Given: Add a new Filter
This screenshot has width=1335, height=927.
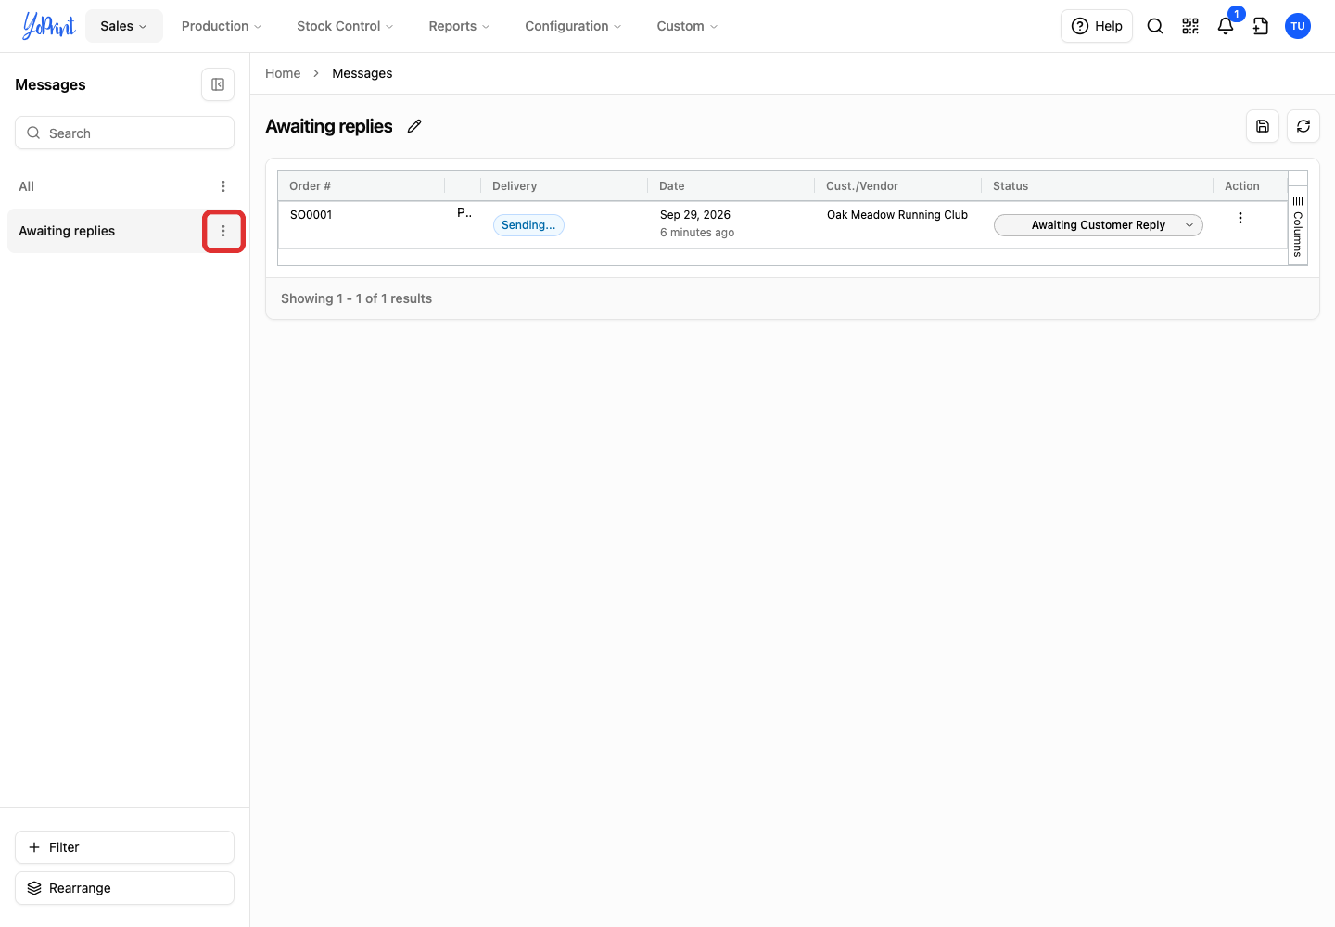Looking at the screenshot, I should (124, 847).
